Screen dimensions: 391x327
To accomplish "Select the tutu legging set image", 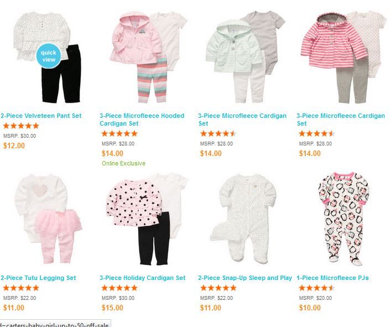I will (48, 219).
